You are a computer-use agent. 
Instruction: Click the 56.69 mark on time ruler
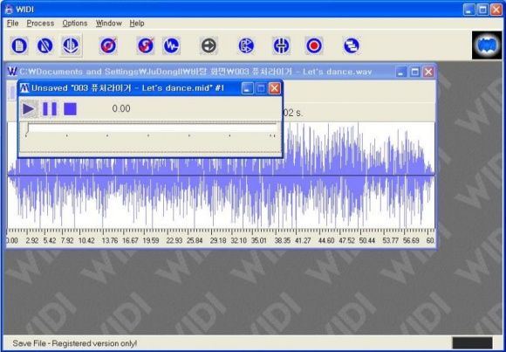pyautogui.click(x=411, y=241)
